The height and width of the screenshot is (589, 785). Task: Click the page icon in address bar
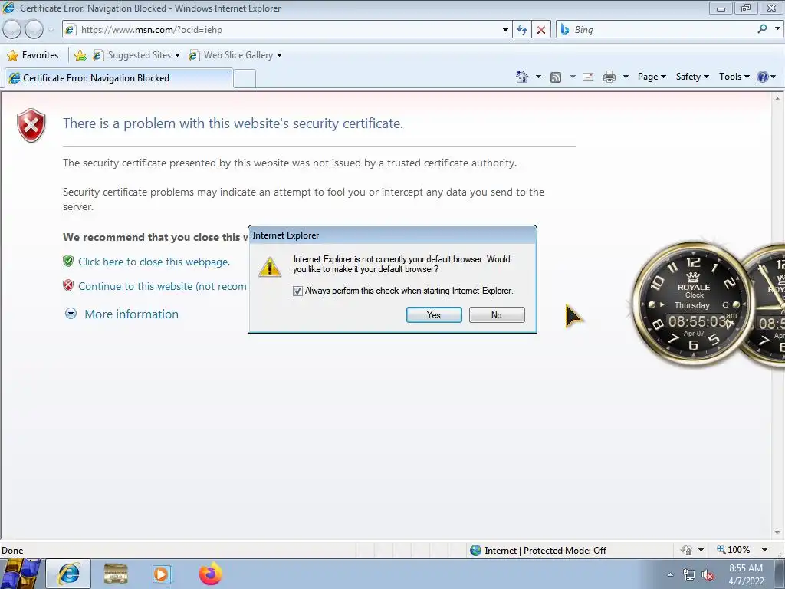[71, 30]
